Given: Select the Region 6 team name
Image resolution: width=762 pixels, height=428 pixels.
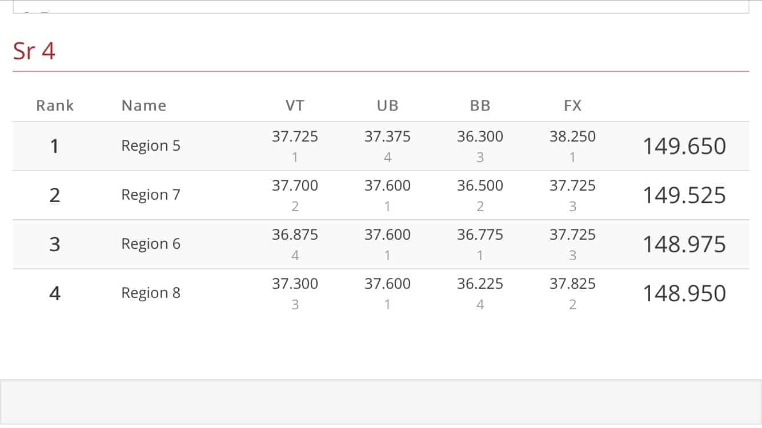Looking at the screenshot, I should pyautogui.click(x=151, y=244).
